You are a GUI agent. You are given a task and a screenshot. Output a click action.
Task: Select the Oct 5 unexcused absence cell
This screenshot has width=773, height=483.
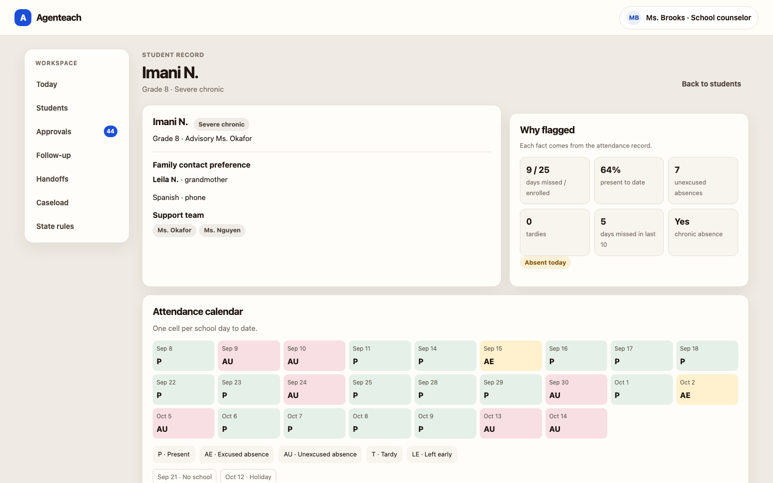(x=184, y=424)
